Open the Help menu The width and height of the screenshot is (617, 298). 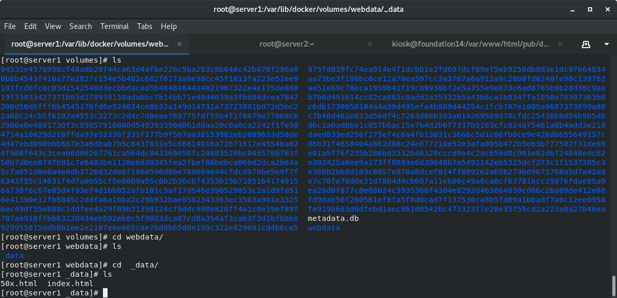point(169,26)
